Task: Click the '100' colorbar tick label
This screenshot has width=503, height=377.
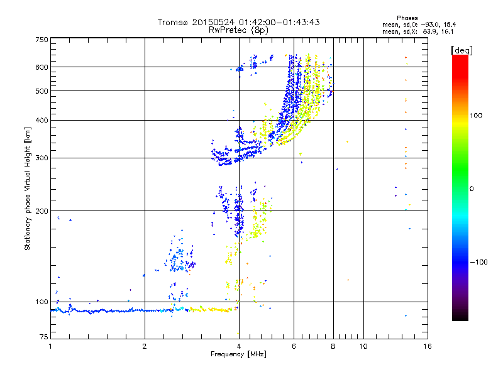Action: [476, 116]
